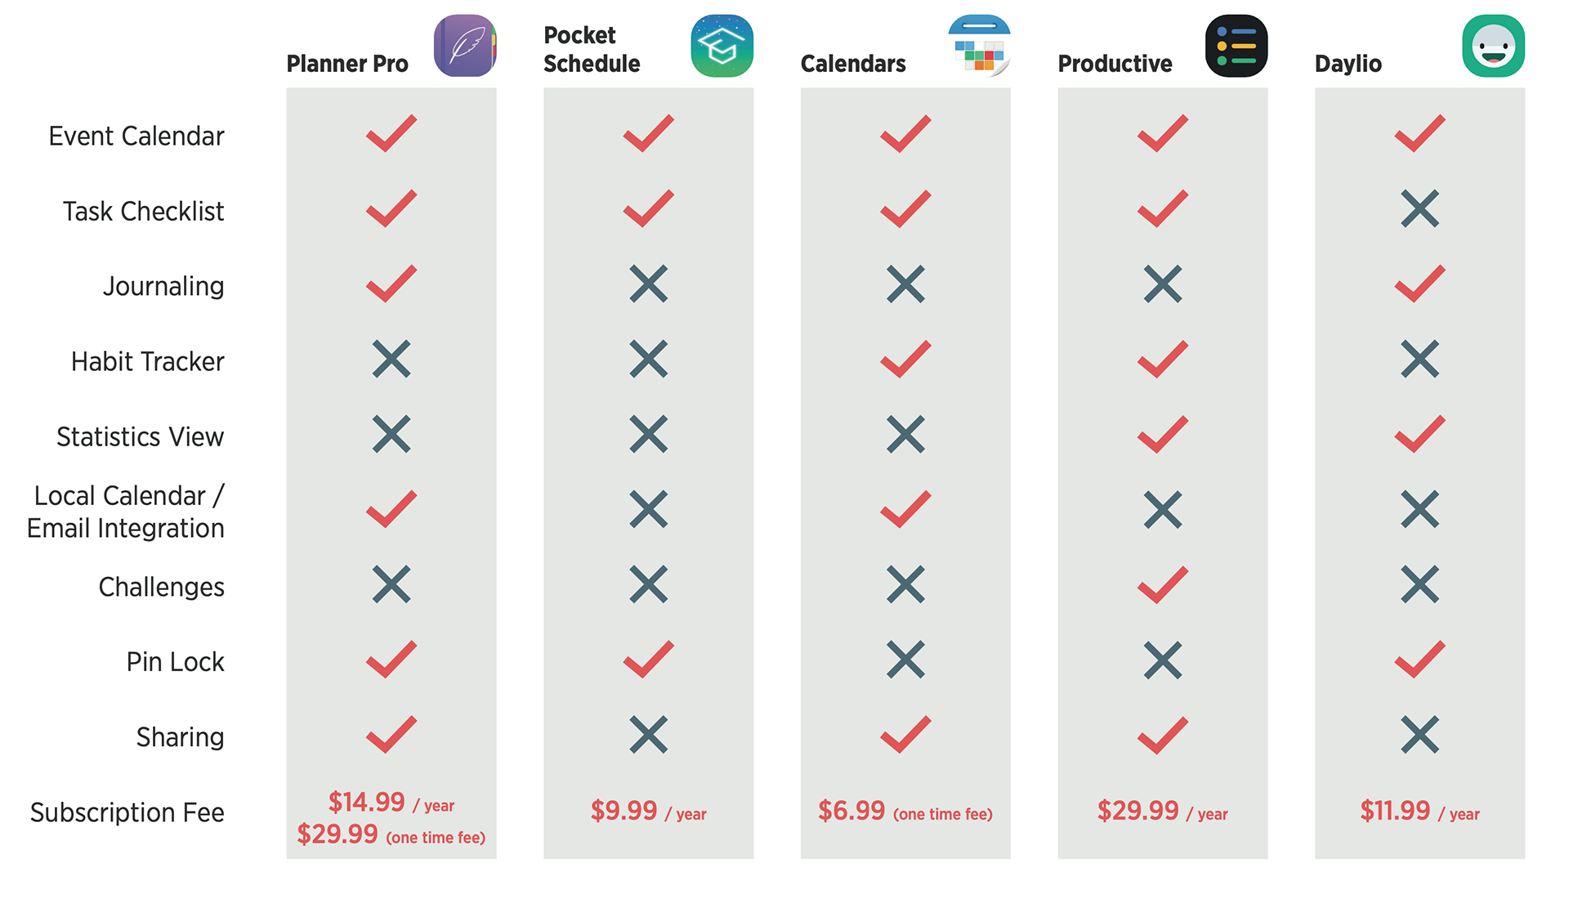Click the Planner Pro column heading
The height and width of the screenshot is (903, 1569).
(x=347, y=64)
